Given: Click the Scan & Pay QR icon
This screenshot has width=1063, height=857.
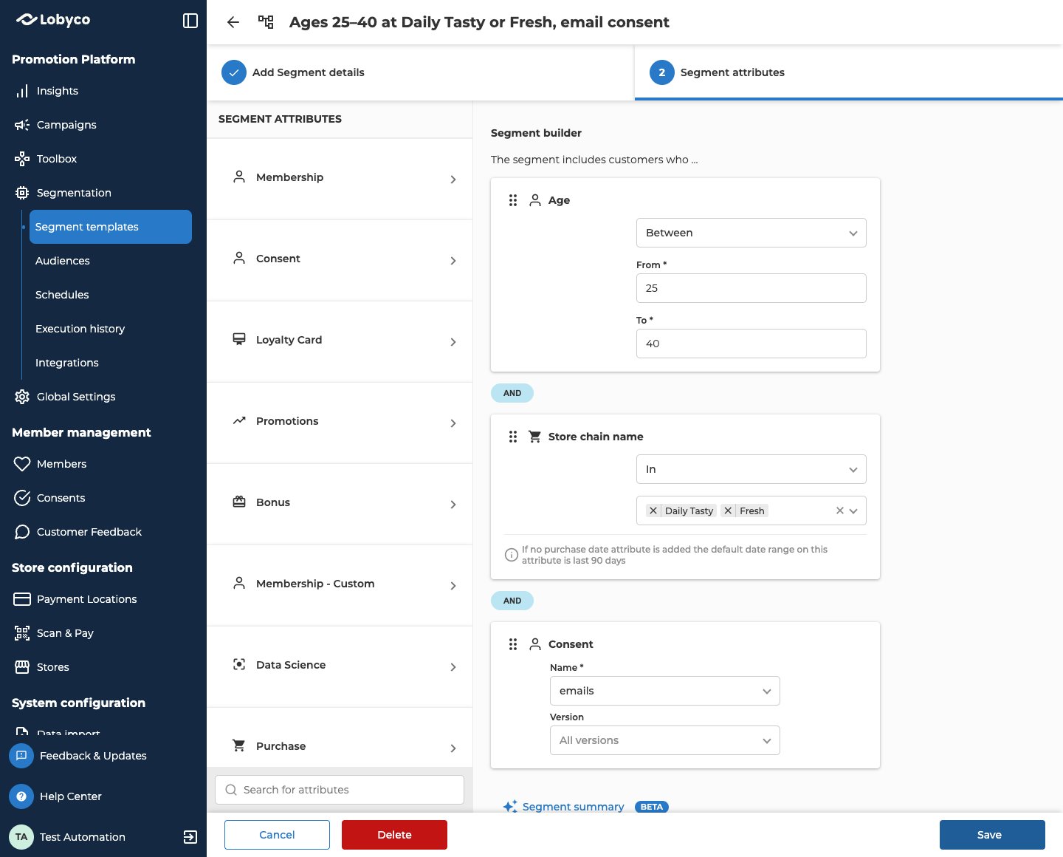Looking at the screenshot, I should click(x=22, y=633).
